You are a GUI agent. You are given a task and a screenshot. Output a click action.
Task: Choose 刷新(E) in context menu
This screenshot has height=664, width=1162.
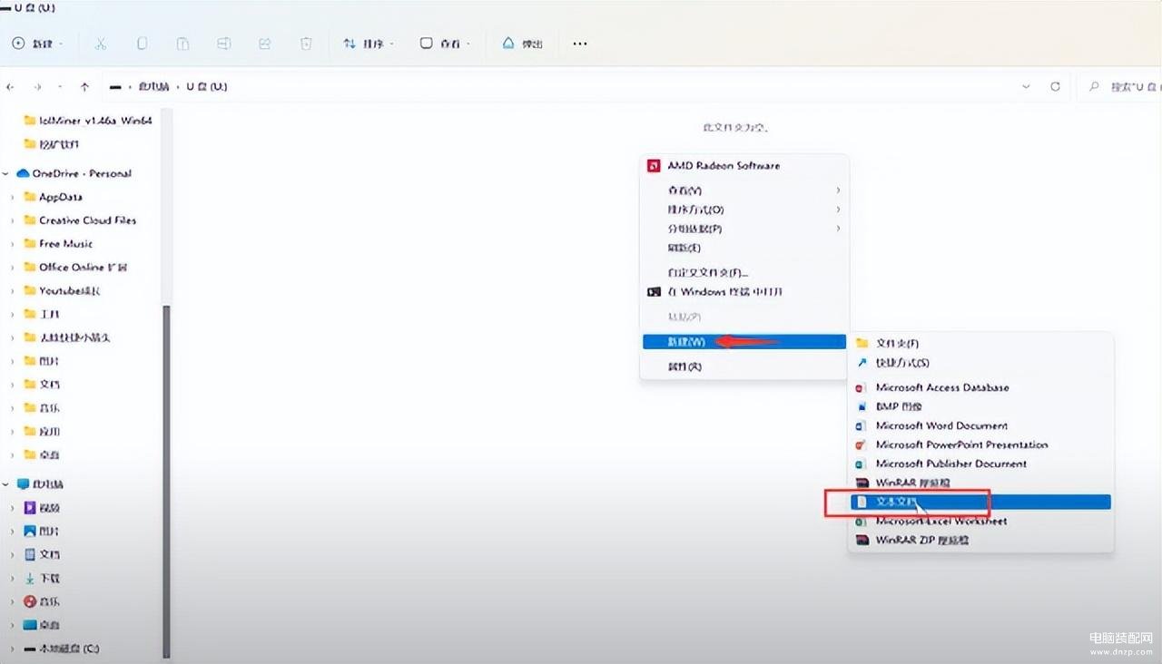click(744, 248)
